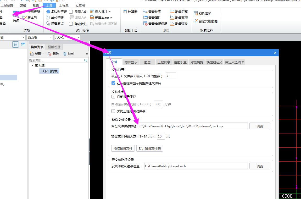This screenshot has height=199, width=301.
Task: Expand component list toolbar overflow arrows
Action: pos(87,54)
